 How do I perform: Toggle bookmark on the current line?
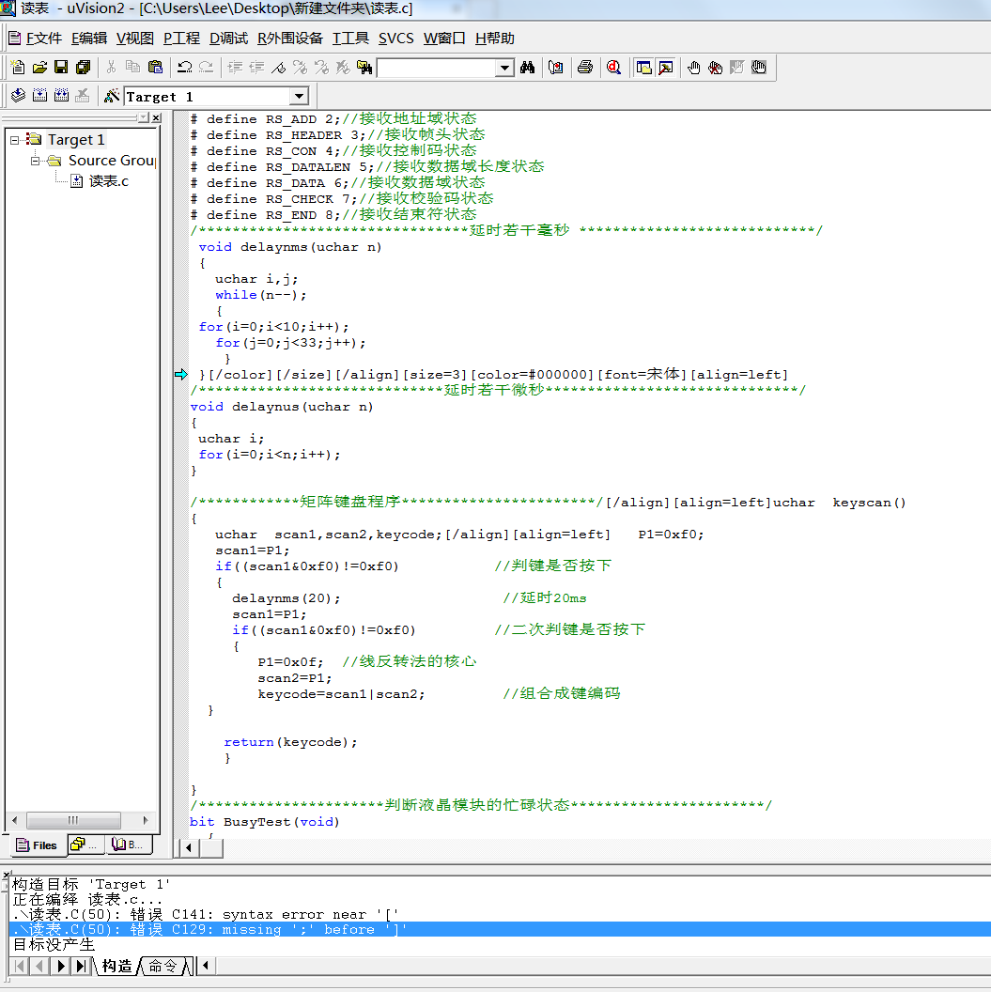point(278,67)
